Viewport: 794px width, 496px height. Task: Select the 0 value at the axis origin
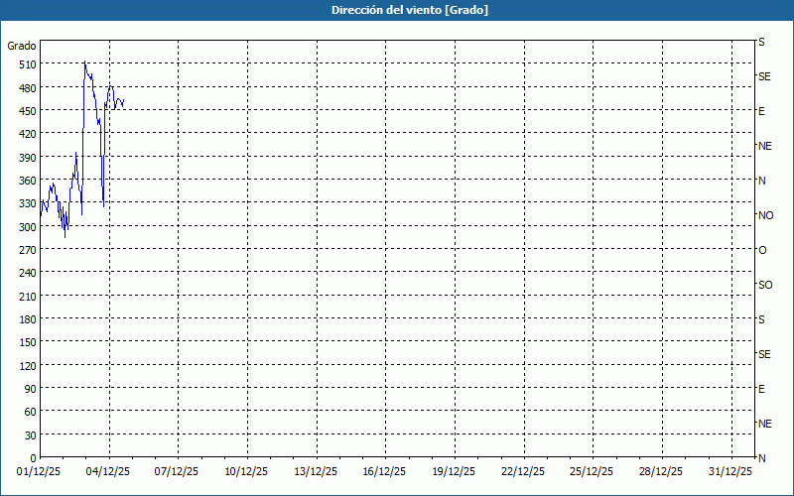[34, 458]
